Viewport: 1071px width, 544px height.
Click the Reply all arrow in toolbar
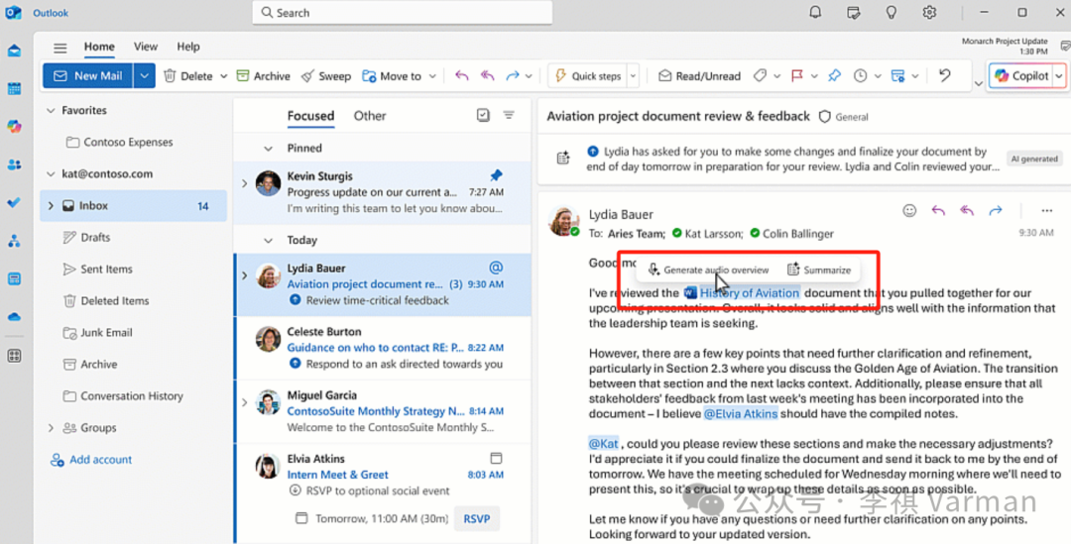point(487,75)
